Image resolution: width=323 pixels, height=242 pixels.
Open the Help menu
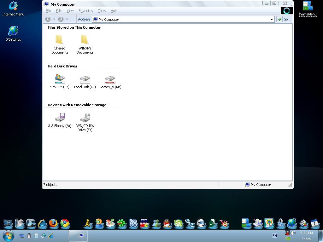click(x=114, y=11)
